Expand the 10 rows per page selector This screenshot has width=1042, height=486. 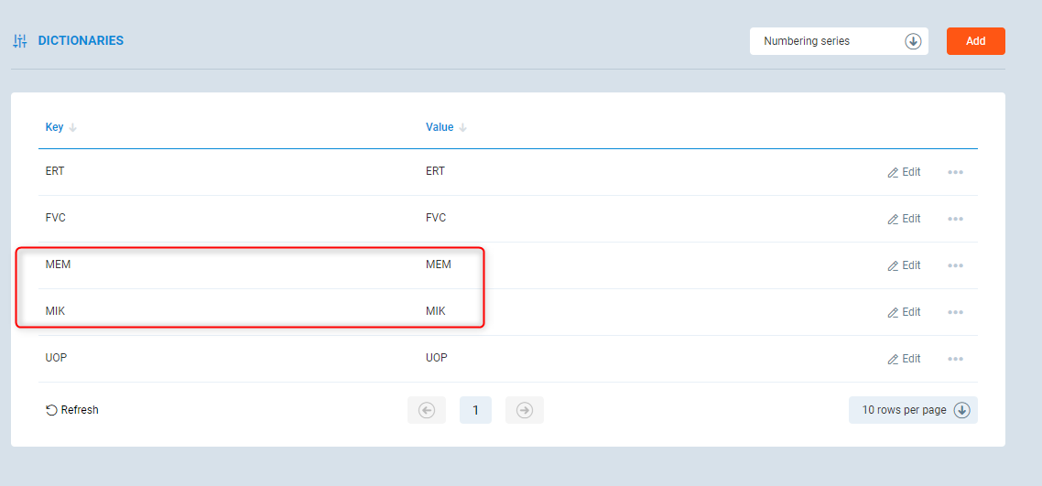tap(913, 410)
